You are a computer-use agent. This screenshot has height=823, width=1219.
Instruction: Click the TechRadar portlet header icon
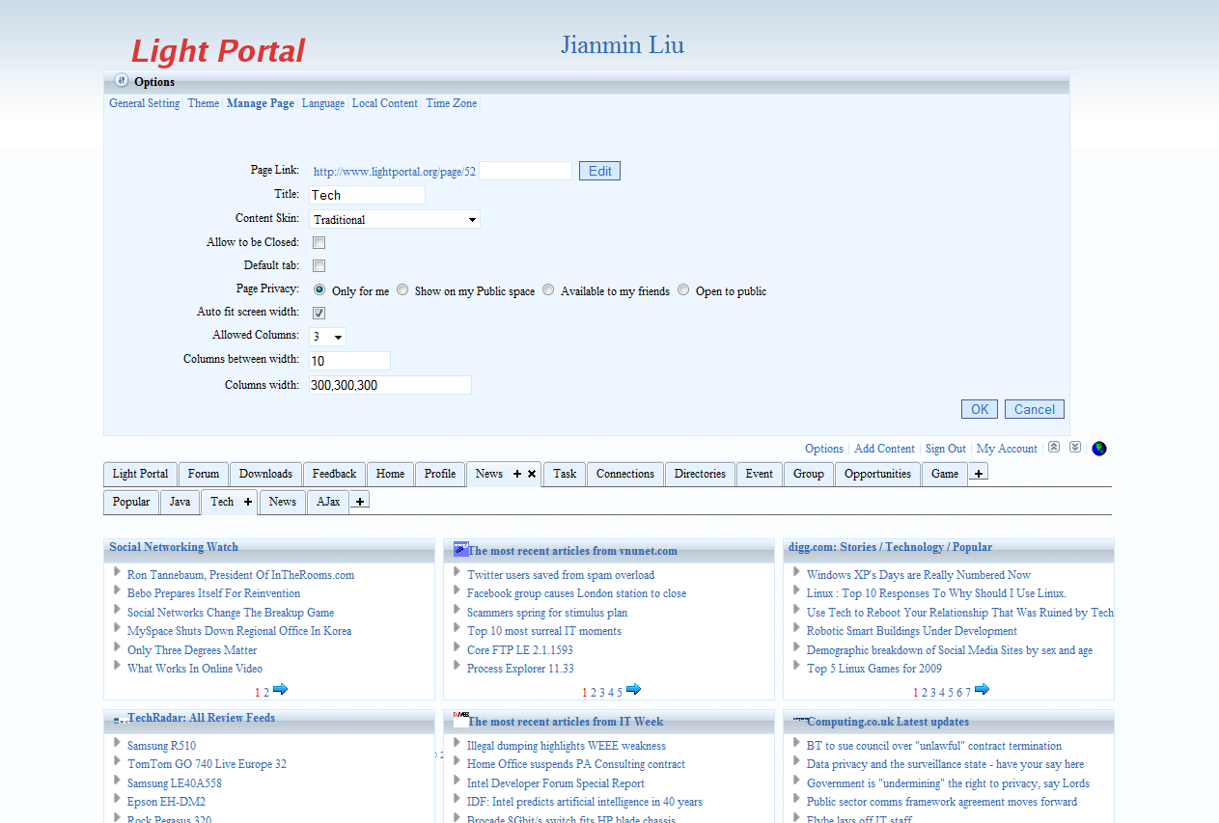[x=120, y=720]
